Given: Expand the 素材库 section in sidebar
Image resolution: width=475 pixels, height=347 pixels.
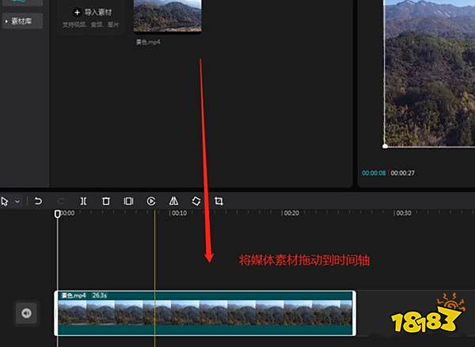Looking at the screenshot, I should point(21,22).
